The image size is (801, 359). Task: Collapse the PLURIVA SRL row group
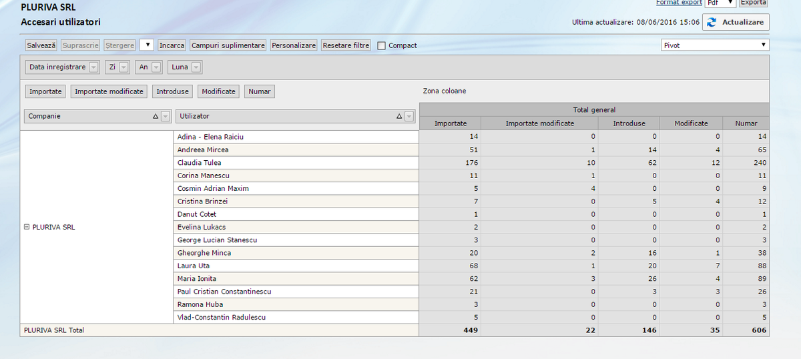tap(27, 227)
